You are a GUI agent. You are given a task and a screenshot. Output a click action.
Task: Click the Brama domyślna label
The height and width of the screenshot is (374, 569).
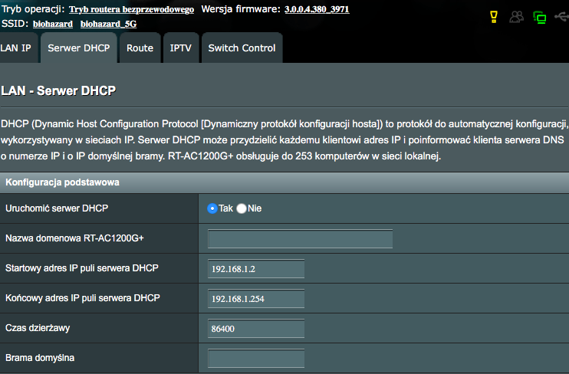click(x=40, y=358)
